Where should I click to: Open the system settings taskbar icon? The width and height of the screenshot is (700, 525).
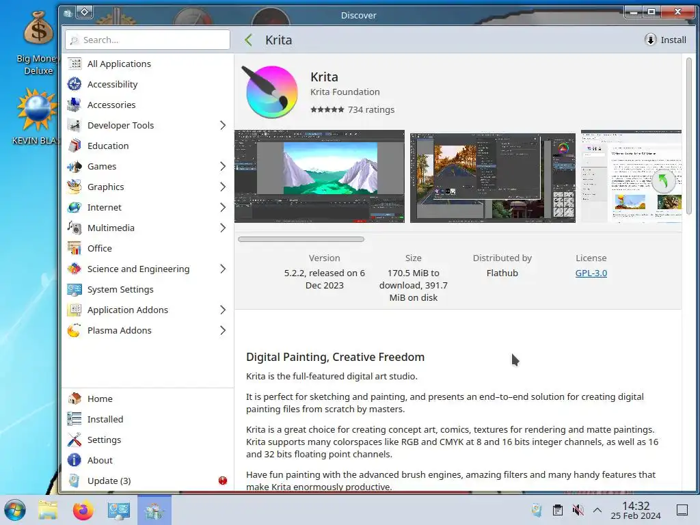click(x=119, y=510)
